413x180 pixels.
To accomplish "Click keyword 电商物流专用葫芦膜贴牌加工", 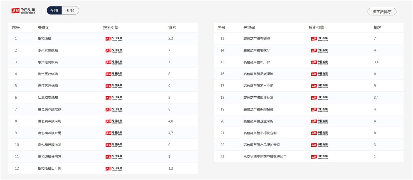I will click(265, 157).
